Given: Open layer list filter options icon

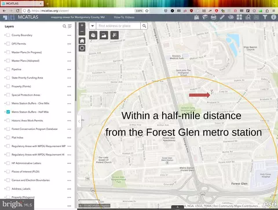Looking at the screenshot, I should click(69, 26).
